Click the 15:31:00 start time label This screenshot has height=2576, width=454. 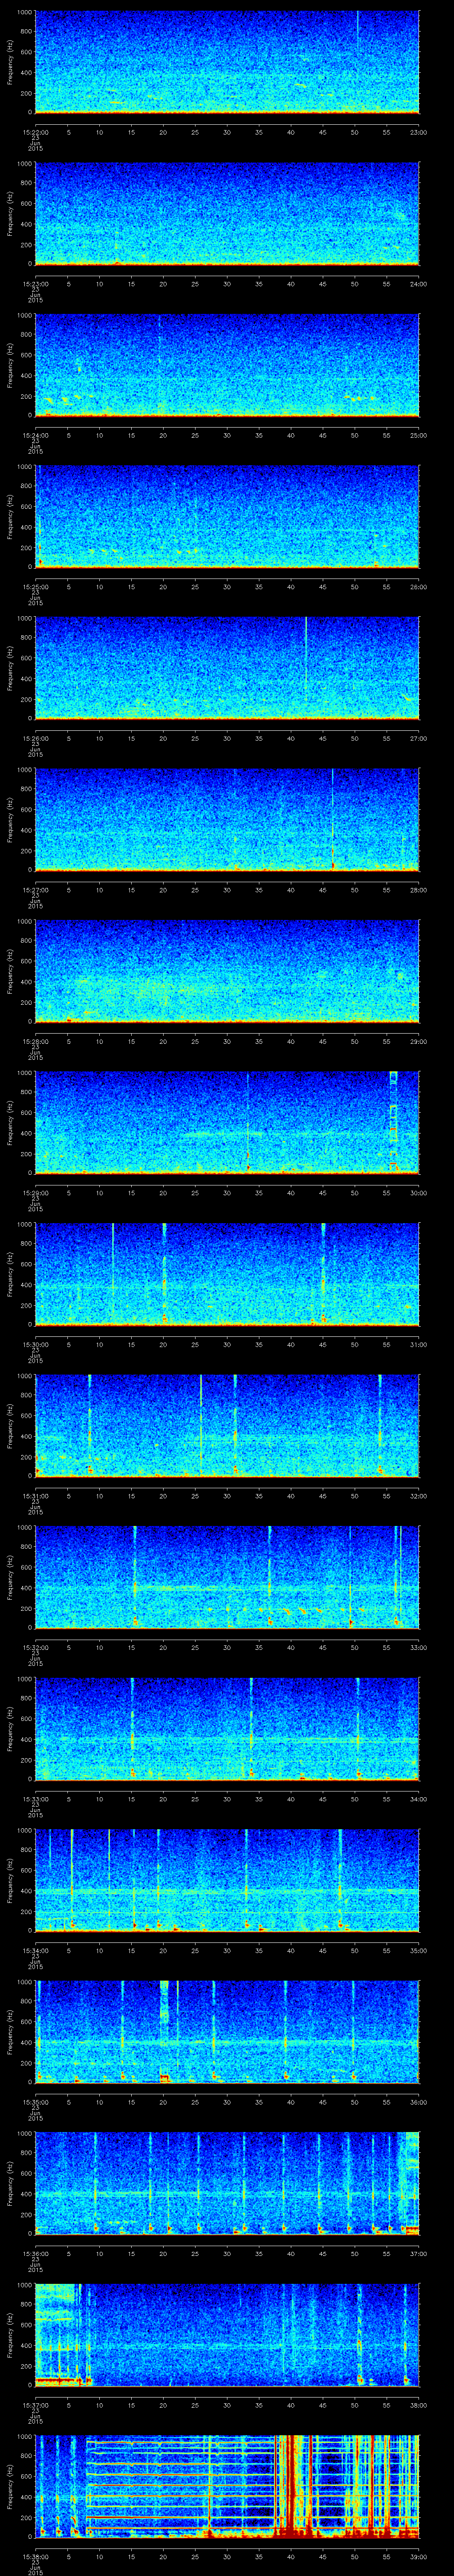35,1496
